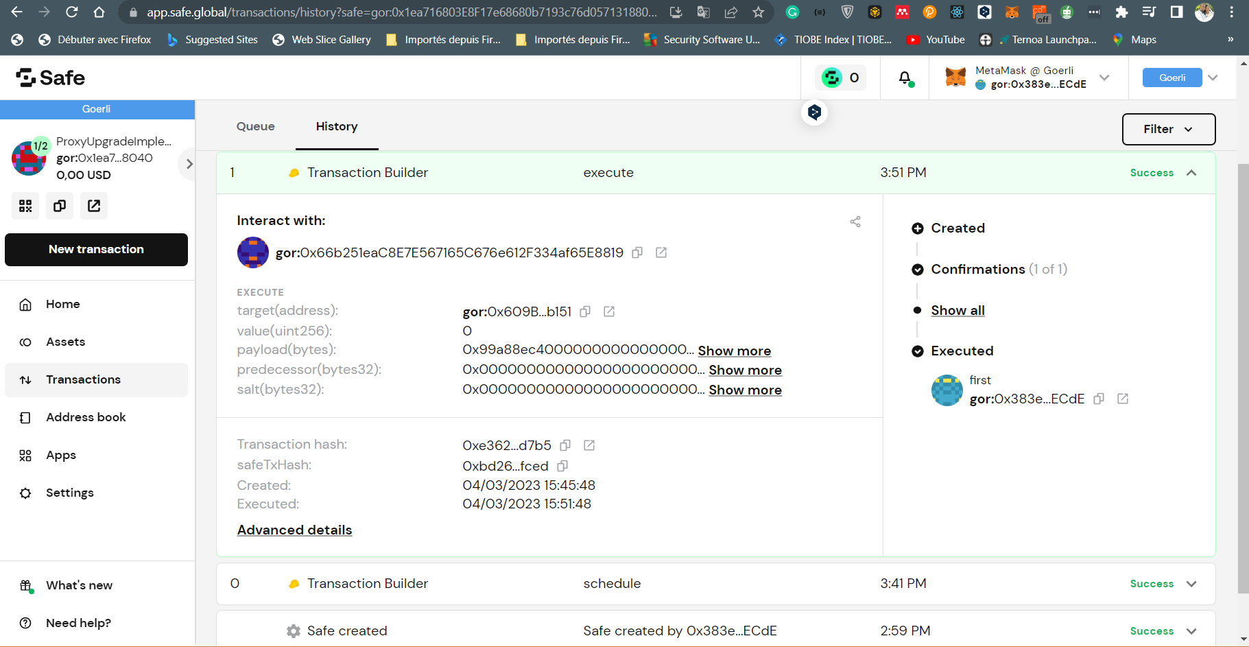
Task: Open Interact with address in explorer
Action: 661,252
